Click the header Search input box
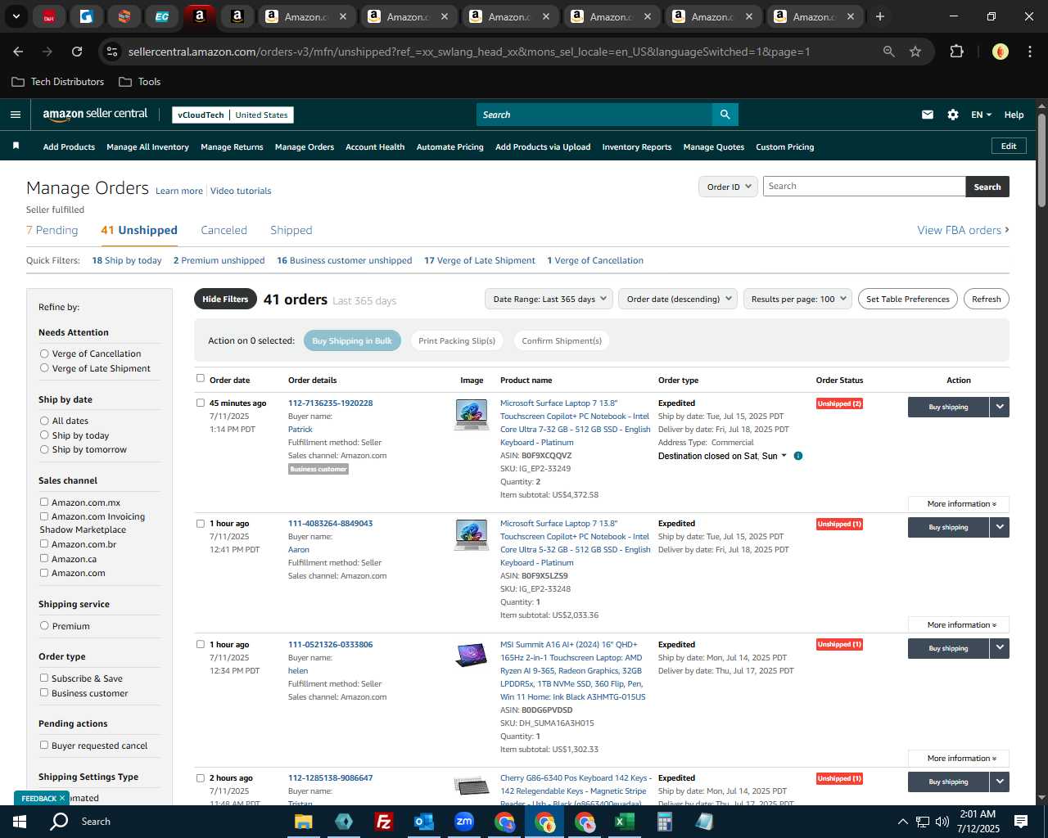 pos(594,115)
